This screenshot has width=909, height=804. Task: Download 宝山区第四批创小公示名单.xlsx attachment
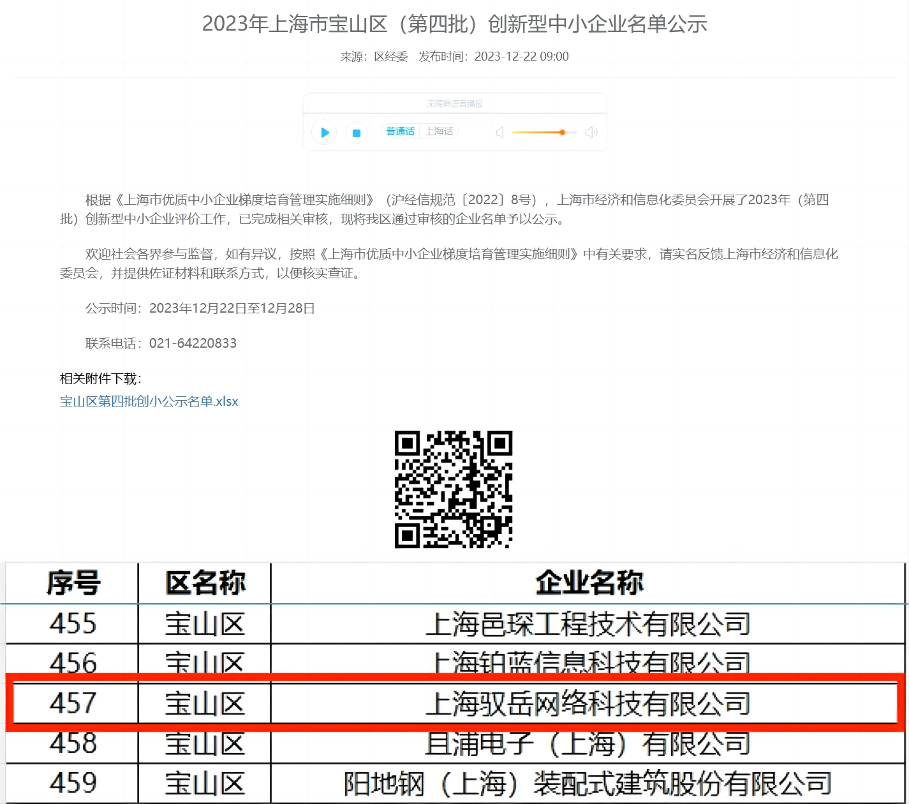149,401
